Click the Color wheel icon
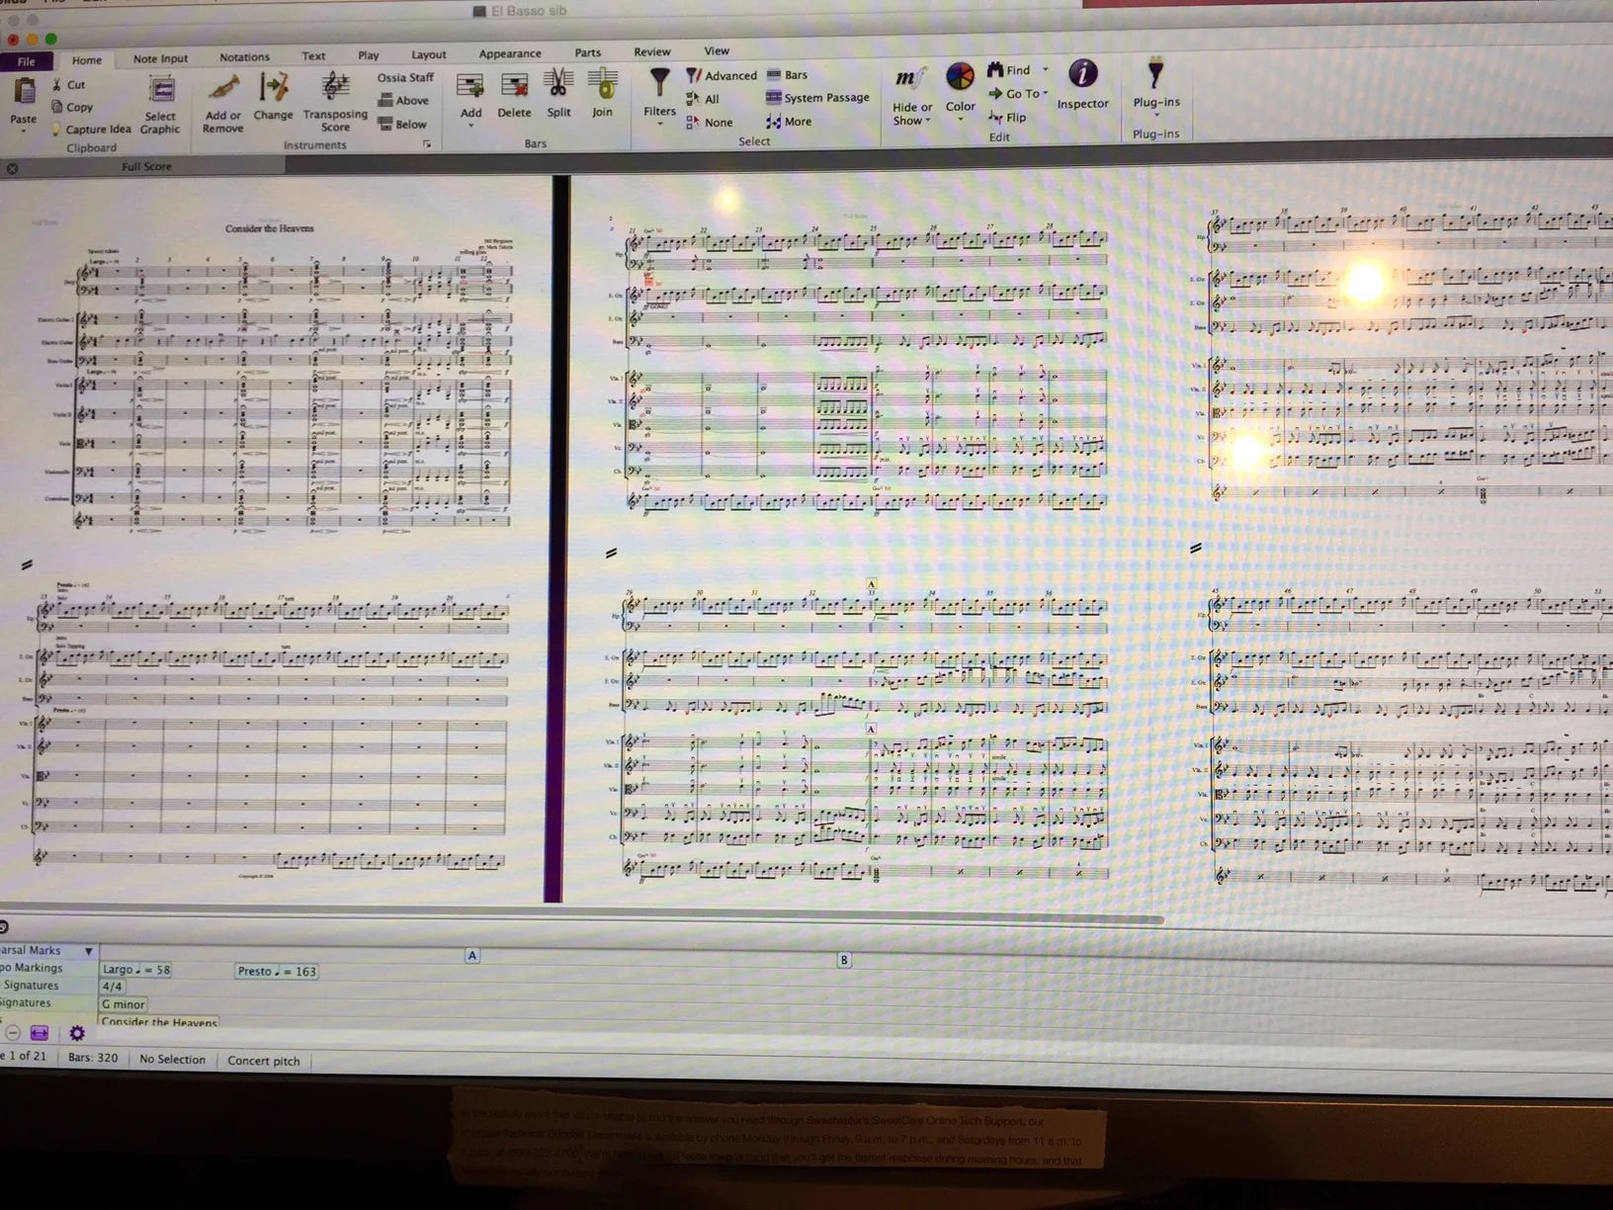Viewport: 1613px width, 1210px height. click(960, 77)
